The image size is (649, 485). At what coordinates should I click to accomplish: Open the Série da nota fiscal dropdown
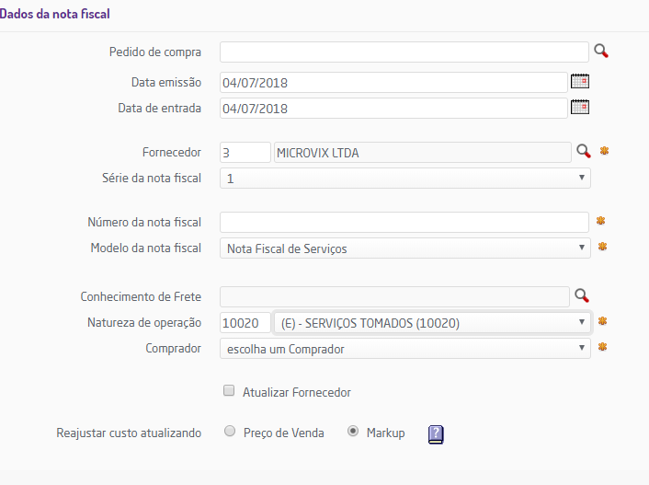pyautogui.click(x=404, y=179)
